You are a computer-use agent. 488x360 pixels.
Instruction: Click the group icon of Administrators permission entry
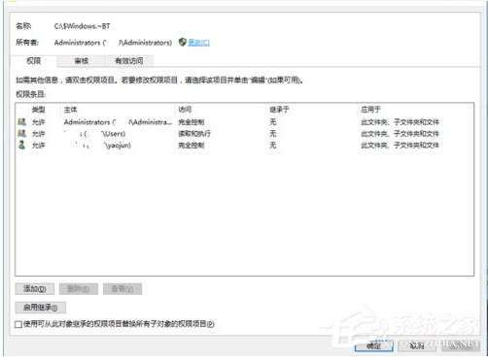pos(21,122)
